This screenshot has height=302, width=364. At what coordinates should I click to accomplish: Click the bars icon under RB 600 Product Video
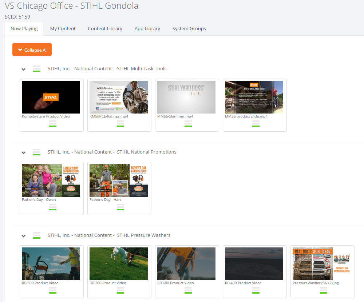(x=188, y=290)
